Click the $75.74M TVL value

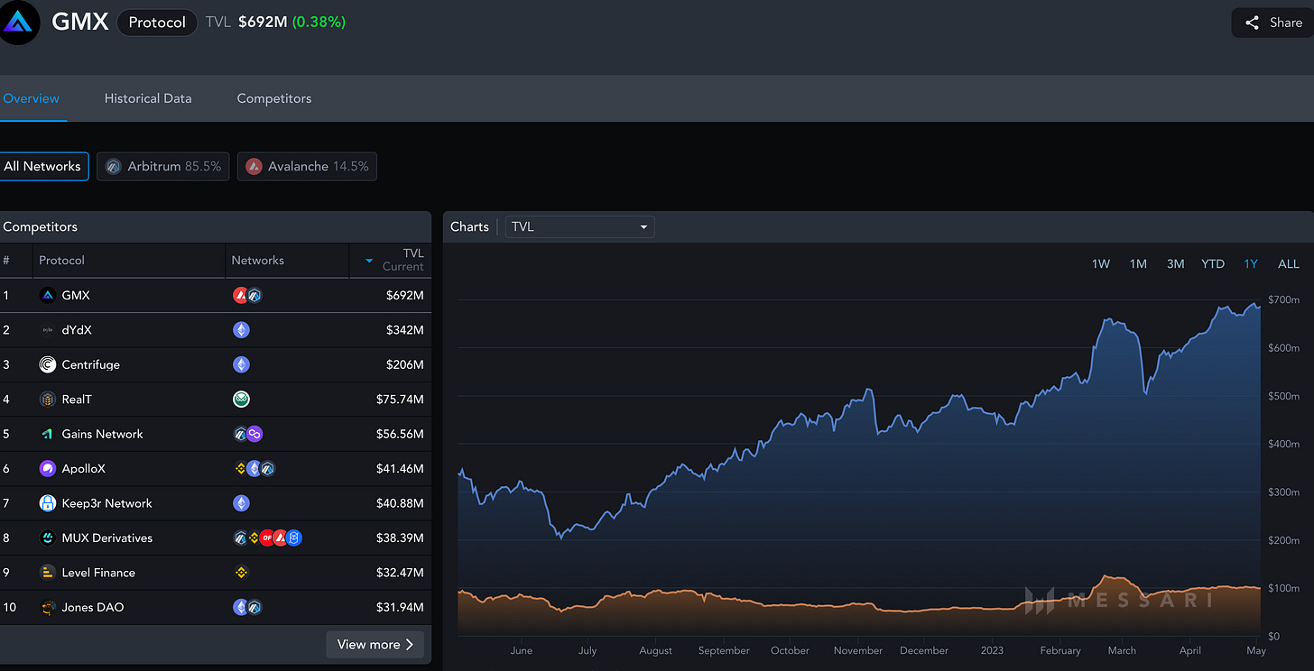coord(400,400)
